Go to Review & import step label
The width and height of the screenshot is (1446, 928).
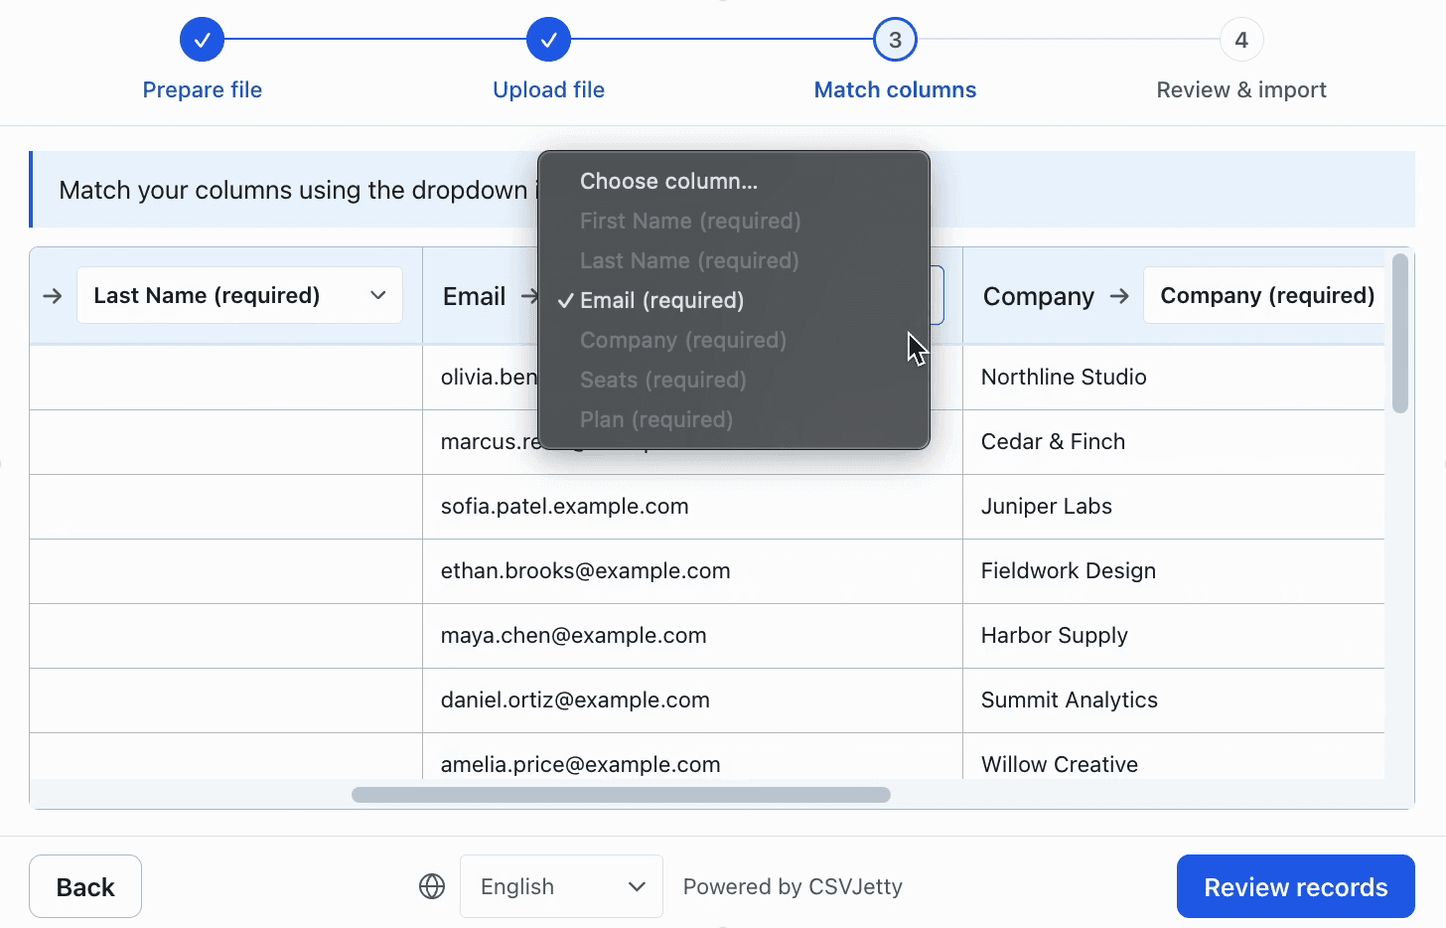pos(1241,89)
